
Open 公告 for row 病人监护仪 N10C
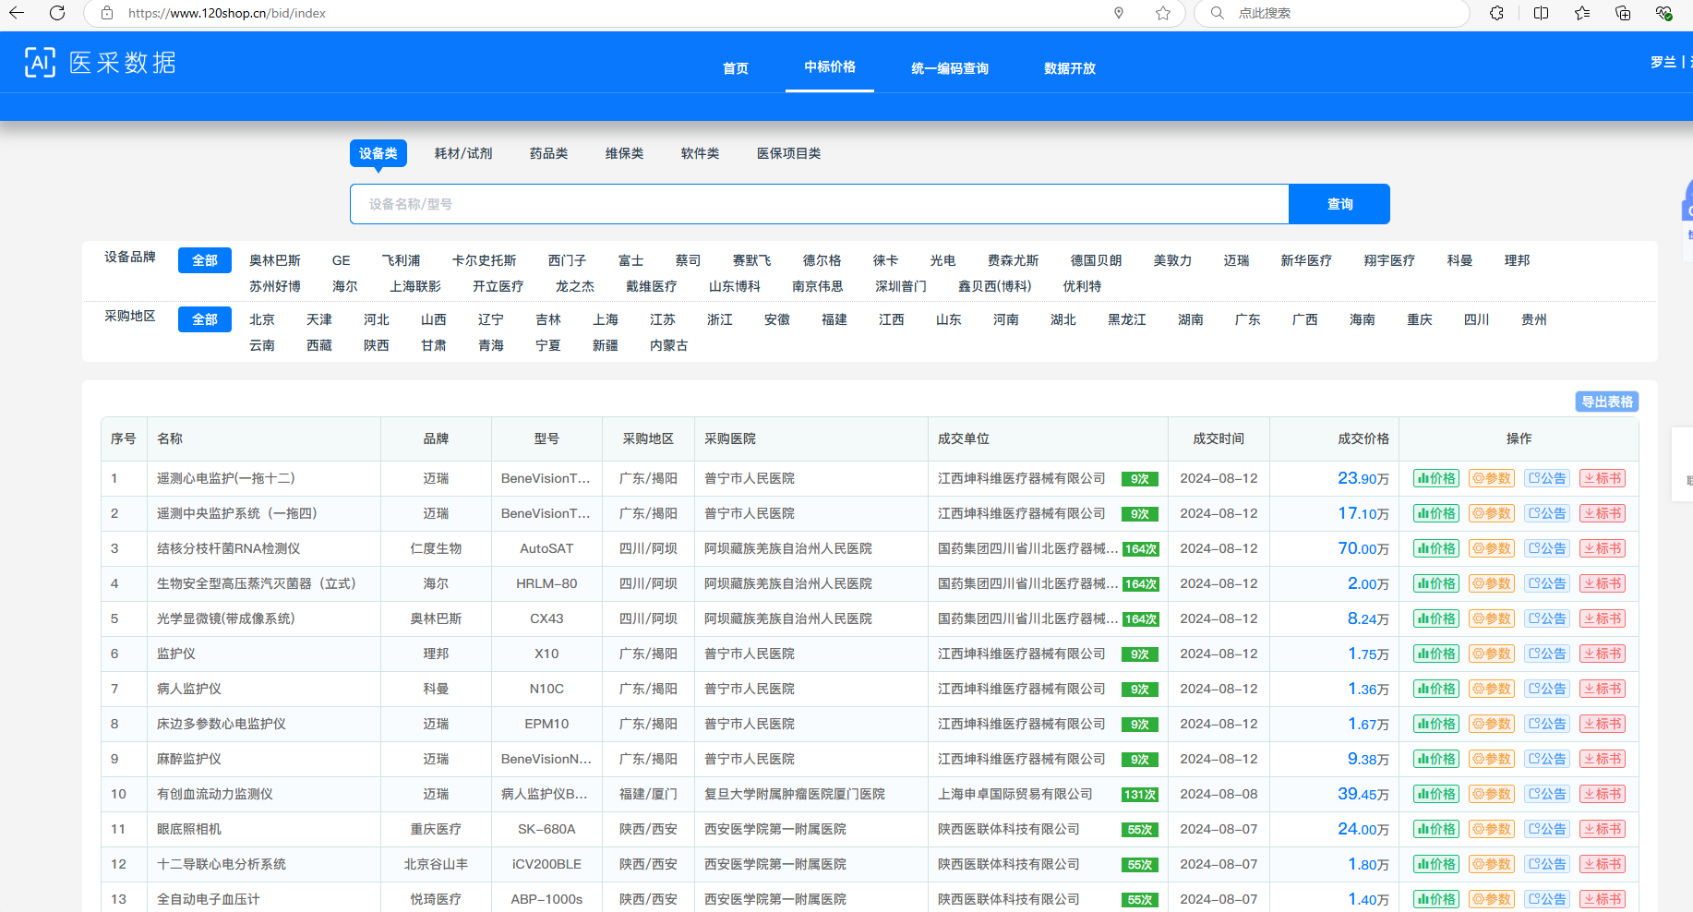pos(1547,689)
